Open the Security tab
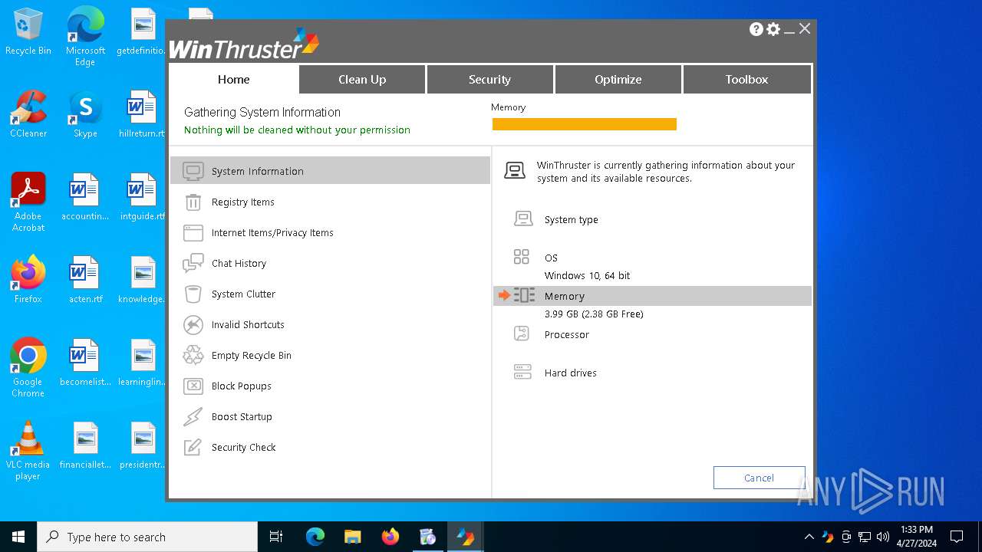 point(489,79)
